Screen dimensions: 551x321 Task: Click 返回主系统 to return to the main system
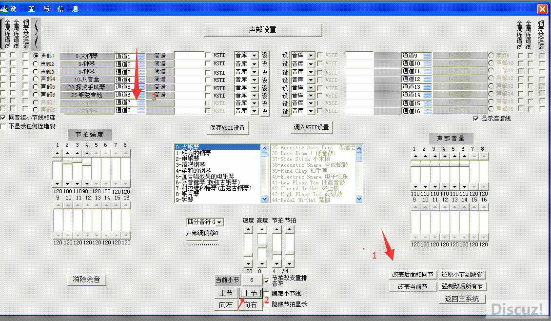coord(462,299)
